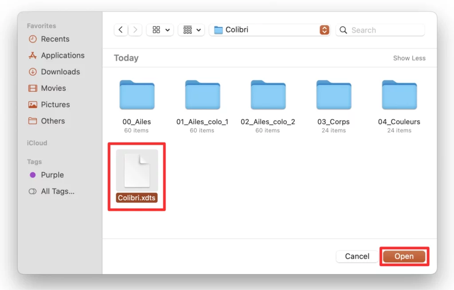Click the Open button
Image resolution: width=454 pixels, height=290 pixels.
404,256
